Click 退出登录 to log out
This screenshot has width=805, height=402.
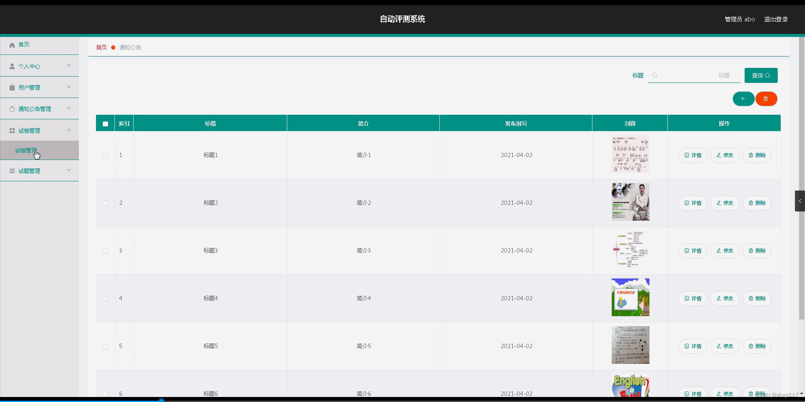point(775,19)
